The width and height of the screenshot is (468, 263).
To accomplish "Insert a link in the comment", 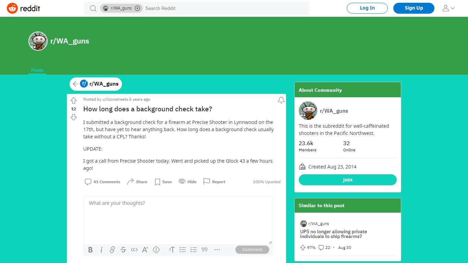I will [112, 250].
